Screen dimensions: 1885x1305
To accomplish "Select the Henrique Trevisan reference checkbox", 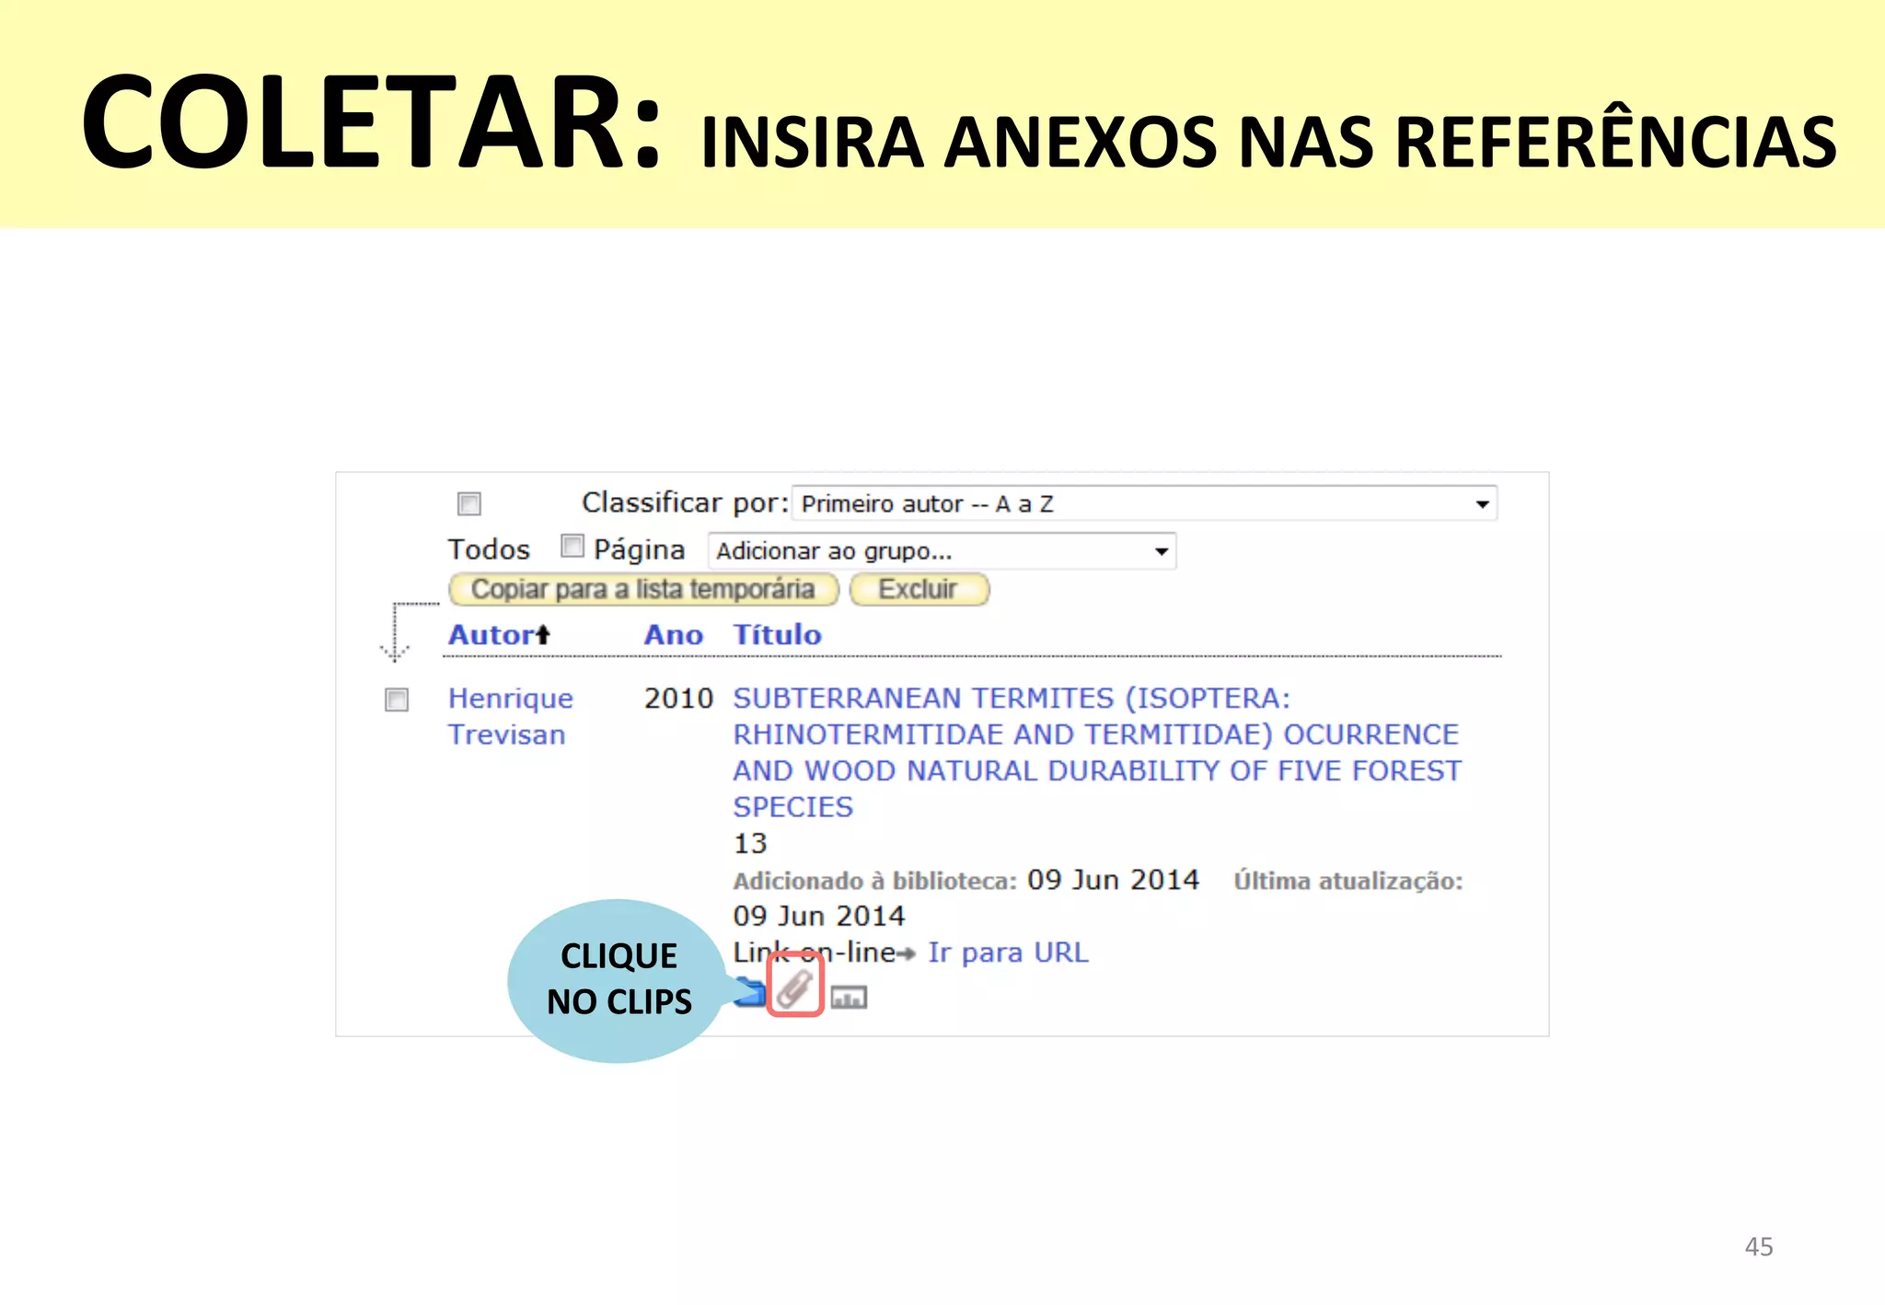I will pos(397,699).
